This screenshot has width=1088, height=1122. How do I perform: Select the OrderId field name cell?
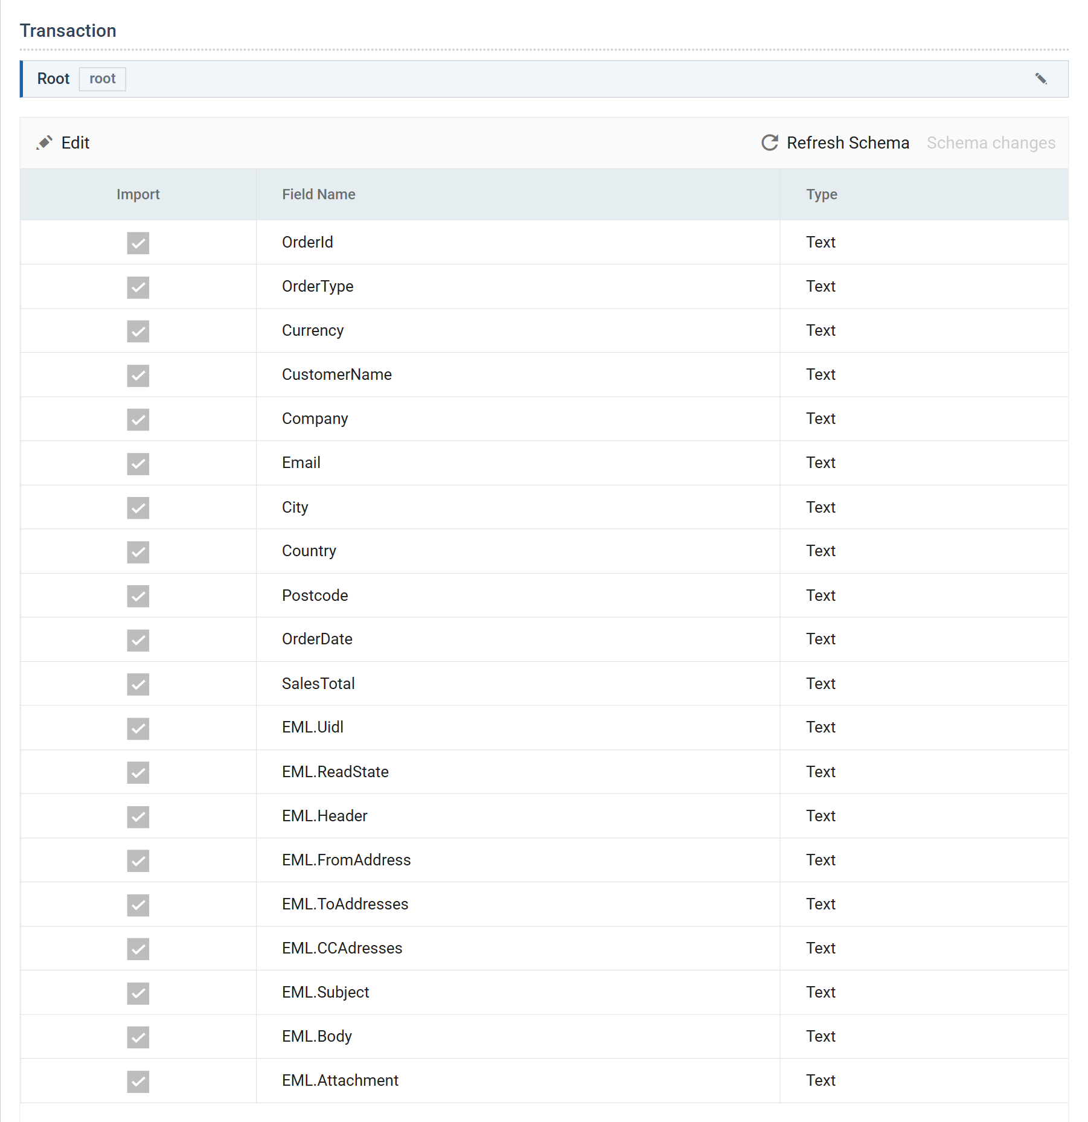click(518, 242)
